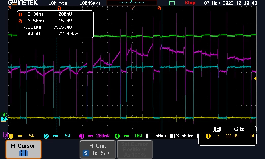This screenshot has height=159, width=265.
Task: Click the <2Hz frequency readout
Action: pyautogui.click(x=238, y=129)
